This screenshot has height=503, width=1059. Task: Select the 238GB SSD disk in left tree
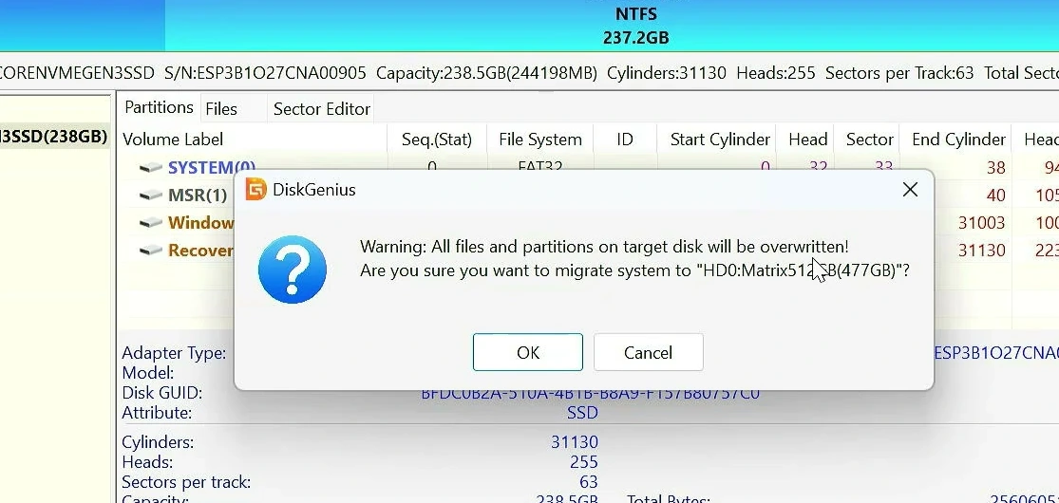point(54,137)
